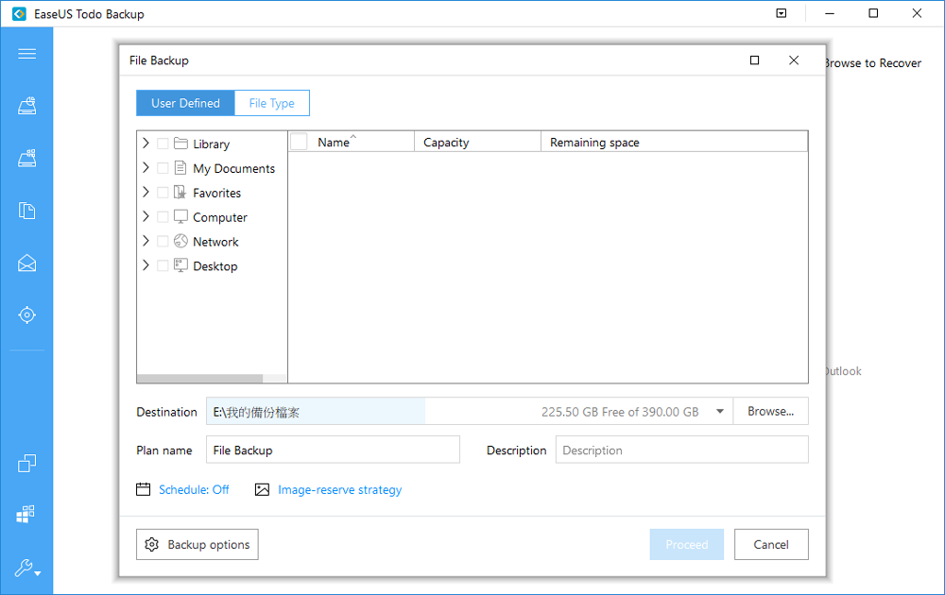The width and height of the screenshot is (945, 595).
Task: Open the Clone icon in sidebar
Action: coord(26,464)
